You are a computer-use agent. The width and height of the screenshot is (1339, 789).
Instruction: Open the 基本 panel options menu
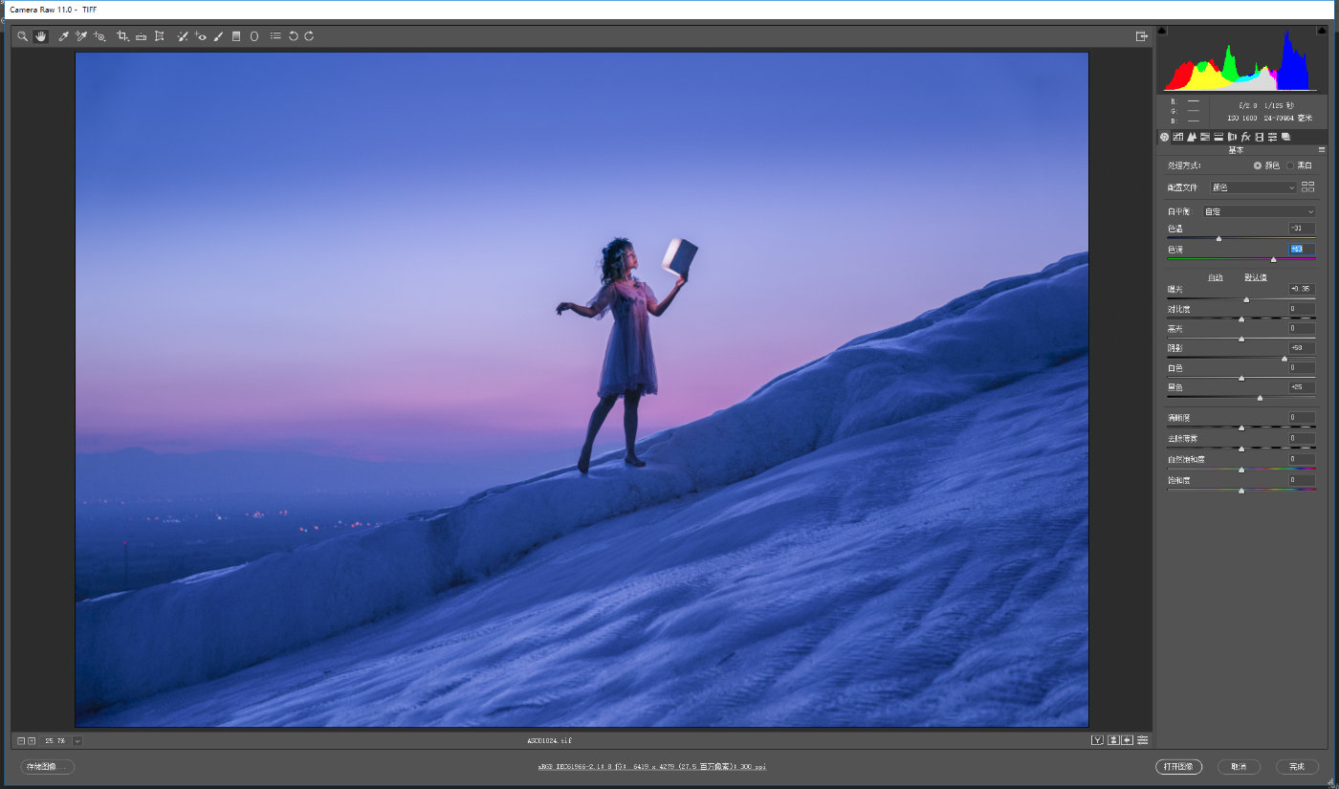1322,150
